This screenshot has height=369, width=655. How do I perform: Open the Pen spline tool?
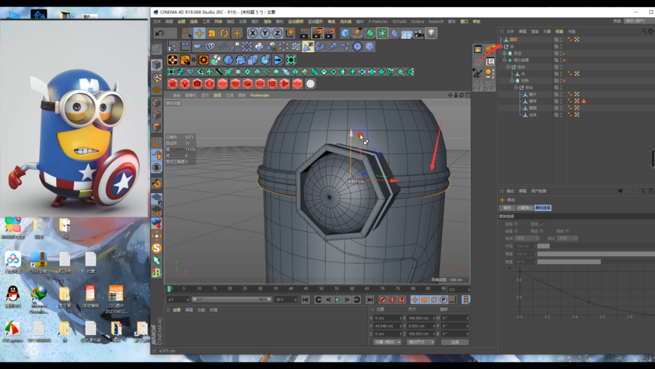(x=358, y=33)
